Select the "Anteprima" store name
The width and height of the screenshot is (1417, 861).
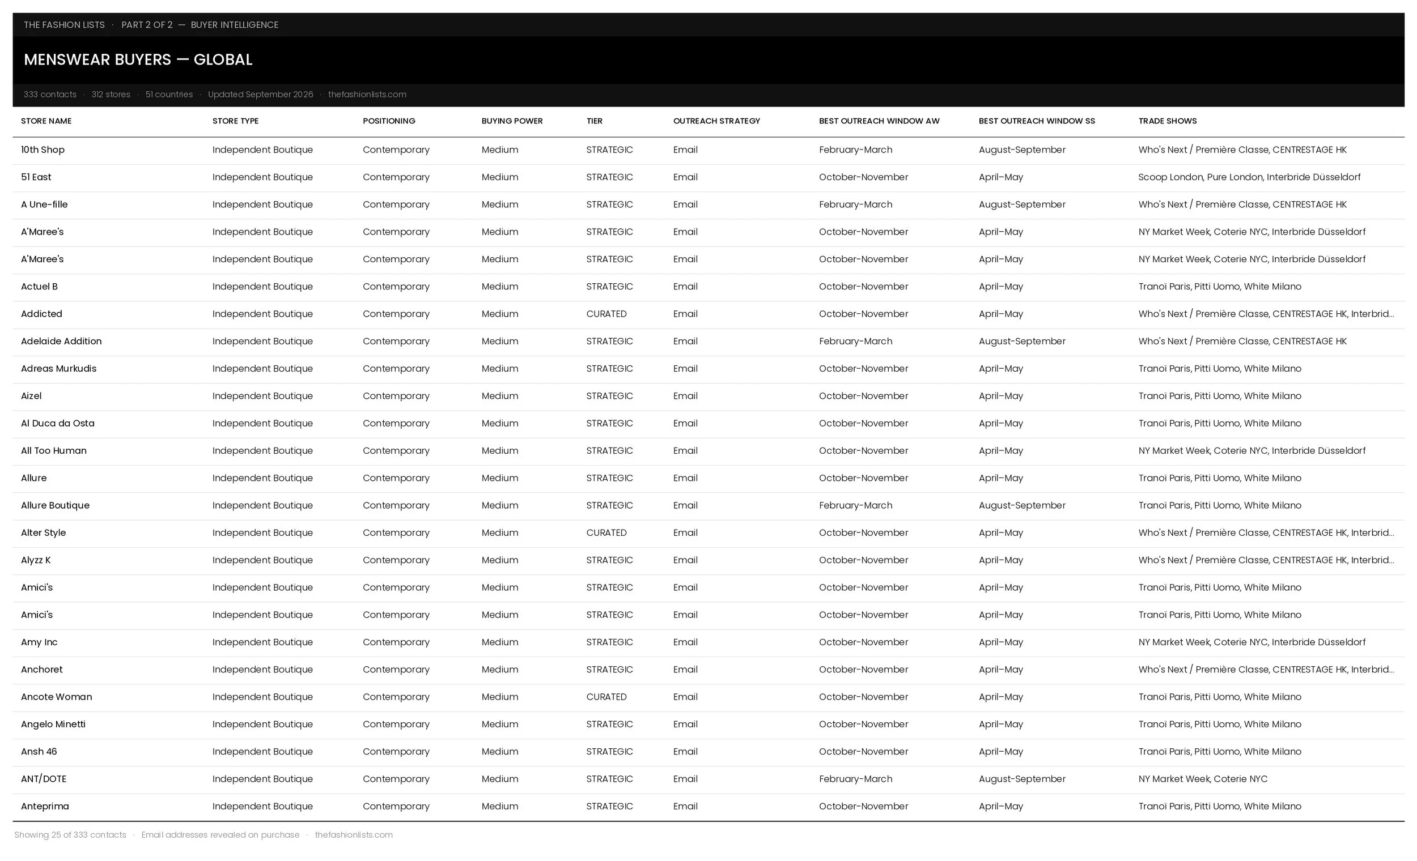[45, 806]
